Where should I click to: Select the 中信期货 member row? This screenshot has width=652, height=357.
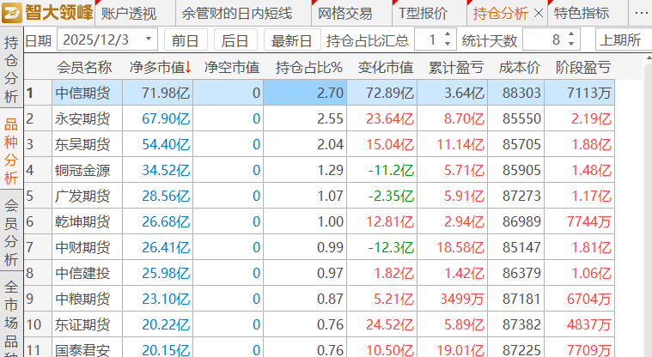click(x=320, y=93)
